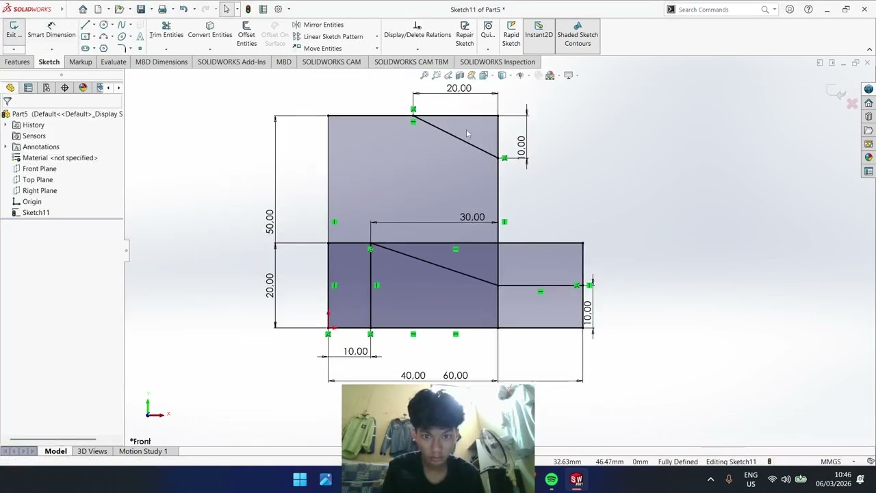This screenshot has height=493, width=876.
Task: Switch to the Evaluate tab
Action: (x=114, y=62)
